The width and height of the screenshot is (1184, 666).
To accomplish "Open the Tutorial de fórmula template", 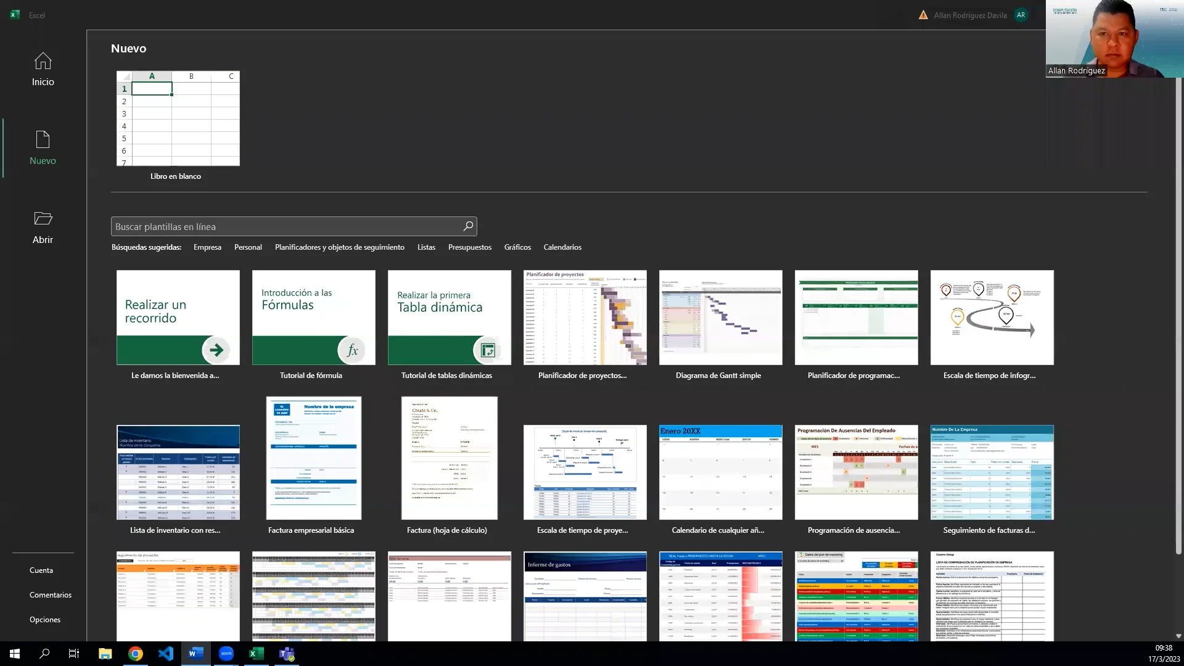I will click(313, 318).
